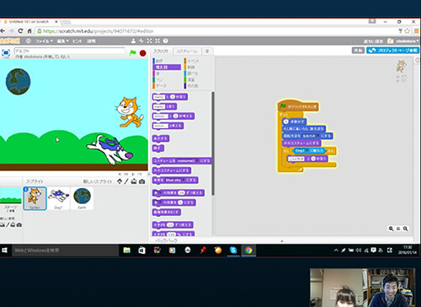Click the save now link in top bar
This screenshot has height=307, width=421.
pyautogui.click(x=373, y=41)
